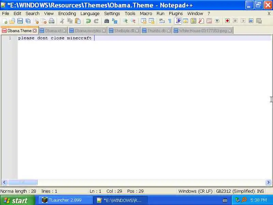Open the Macro menu
The width and height of the screenshot is (273, 205).
[146, 13]
